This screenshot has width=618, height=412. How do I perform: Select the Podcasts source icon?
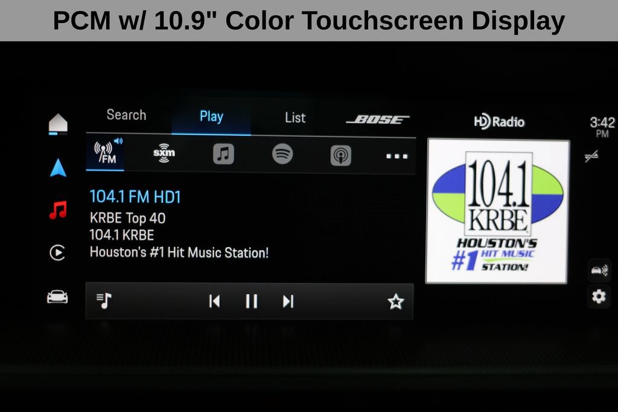341,156
